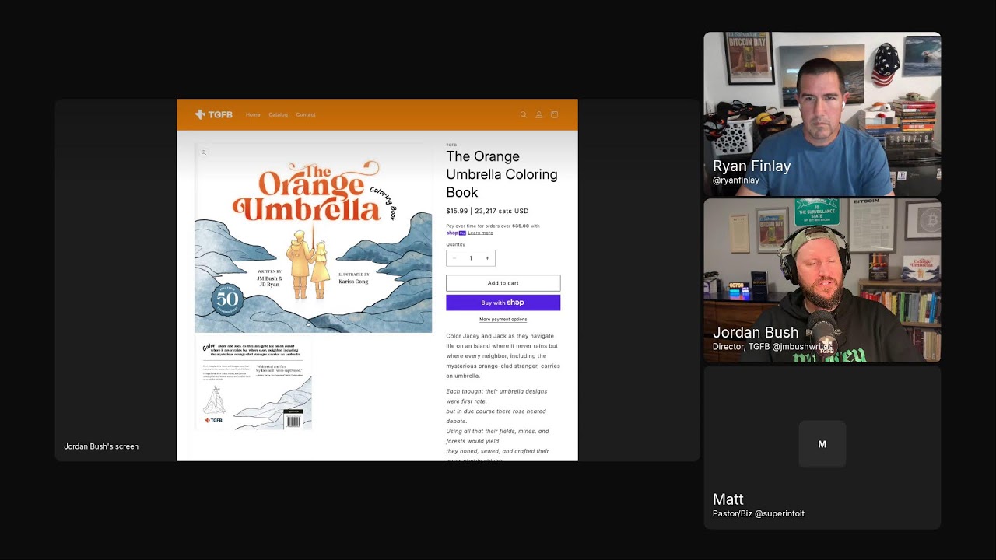Viewport: 996px width, 560px height.
Task: Go to the Home menu item
Action: pyautogui.click(x=253, y=114)
